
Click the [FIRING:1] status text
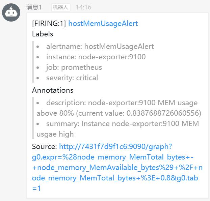49,24
